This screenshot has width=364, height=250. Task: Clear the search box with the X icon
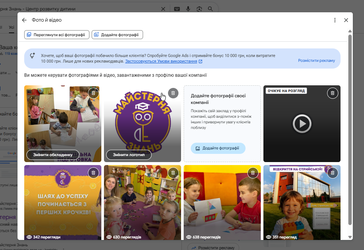point(163,9)
